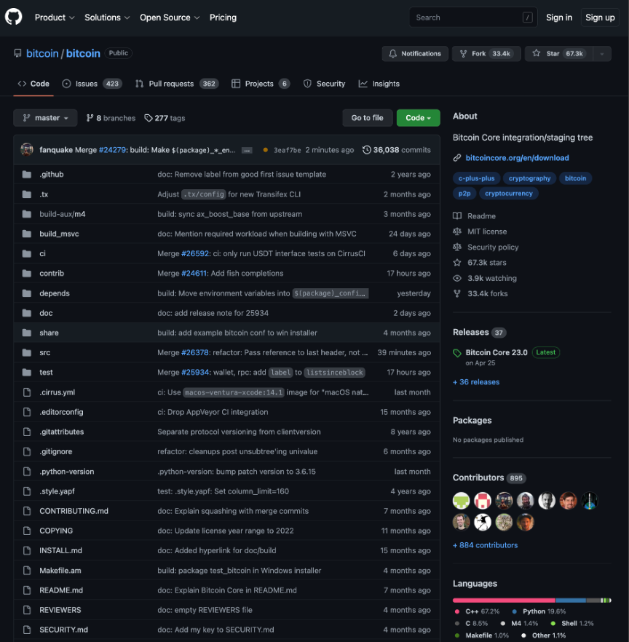Click the C++ pink segment of language bar
Screen dimensions: 629x642
pos(504,601)
